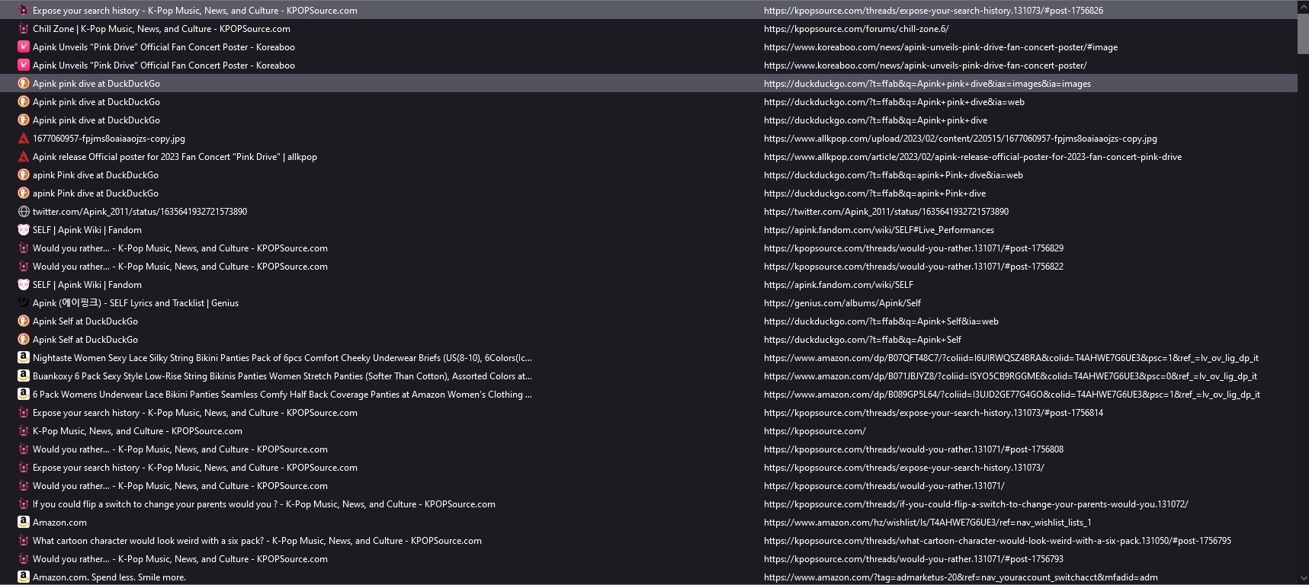Click the KPOPSource URL ending in #post-1756826
This screenshot has height=585, width=1309.
point(933,11)
